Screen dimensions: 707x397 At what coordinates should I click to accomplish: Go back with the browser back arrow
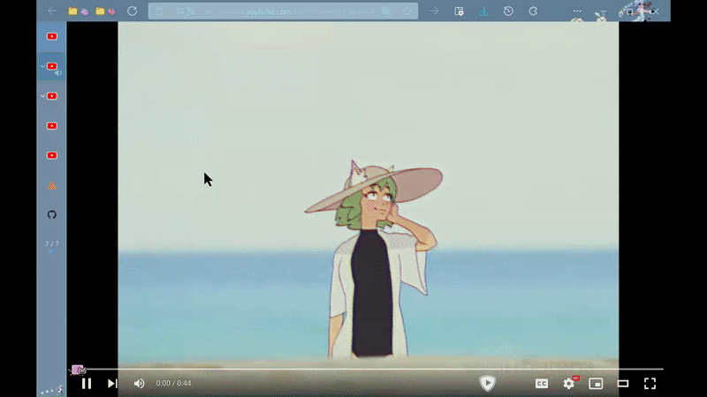point(52,11)
